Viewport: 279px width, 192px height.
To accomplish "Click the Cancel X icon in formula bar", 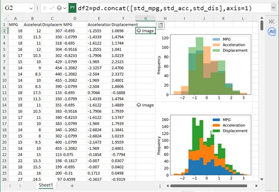I will point(44,8).
